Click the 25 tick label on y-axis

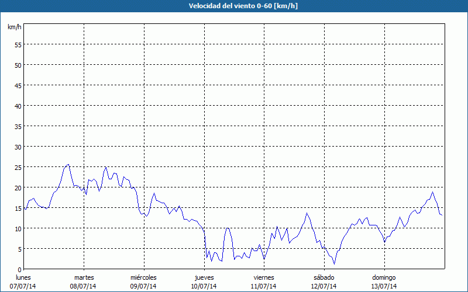click(x=18, y=167)
